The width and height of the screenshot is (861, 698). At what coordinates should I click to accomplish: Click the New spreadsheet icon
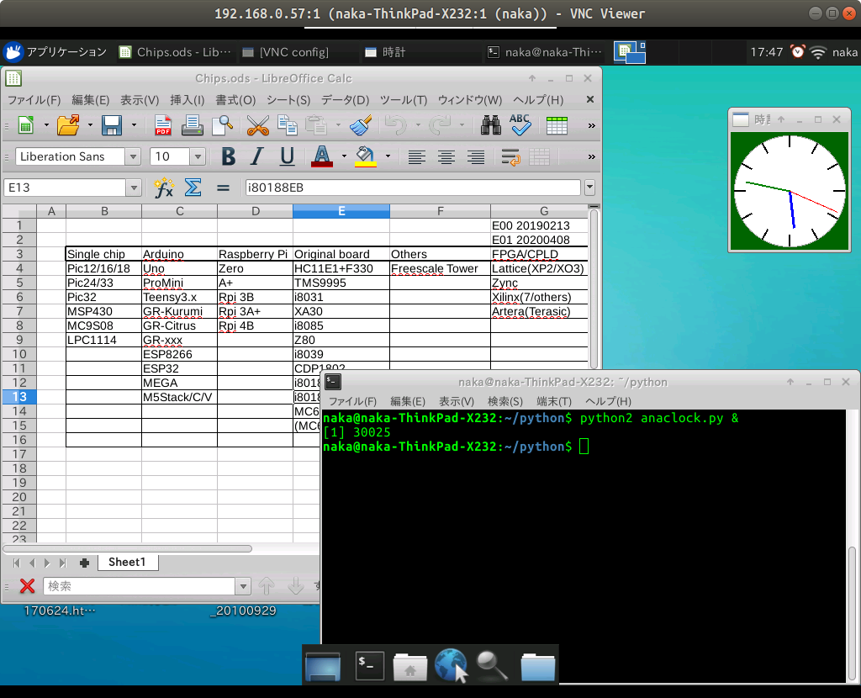point(26,125)
